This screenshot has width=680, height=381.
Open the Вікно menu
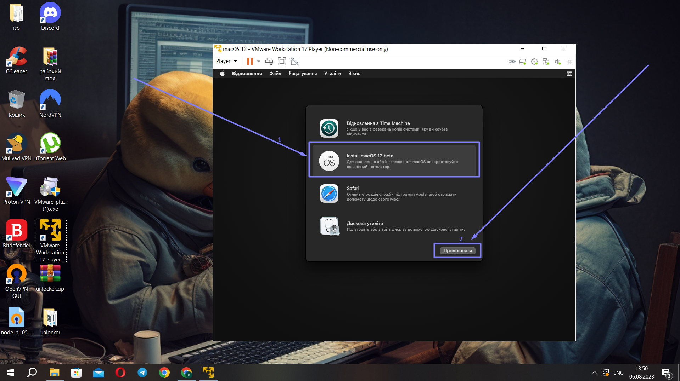pyautogui.click(x=354, y=74)
